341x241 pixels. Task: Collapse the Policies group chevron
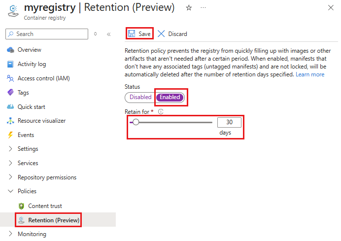(x=10, y=191)
